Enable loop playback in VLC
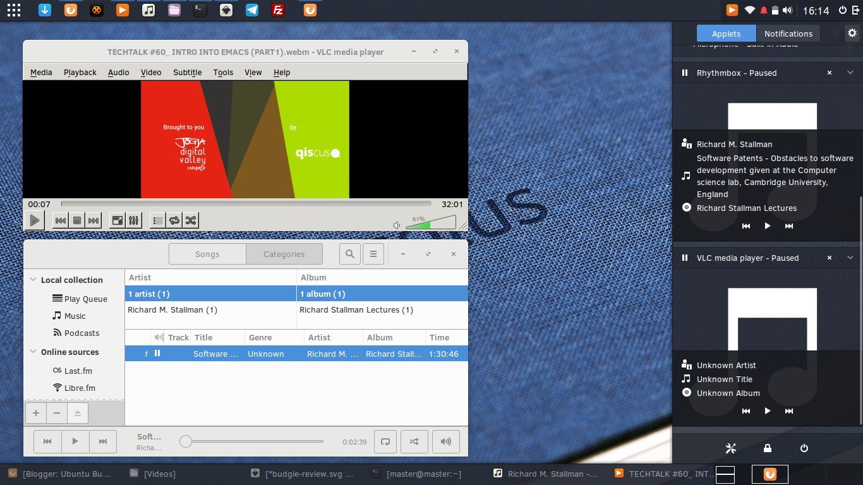This screenshot has width=863, height=485. click(x=174, y=220)
